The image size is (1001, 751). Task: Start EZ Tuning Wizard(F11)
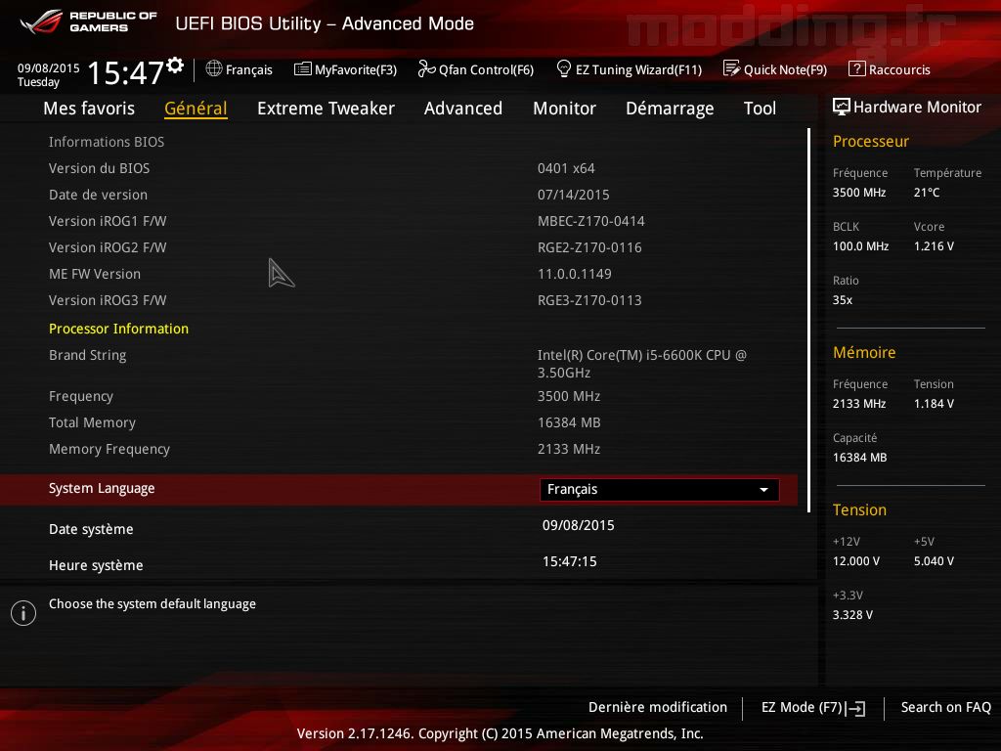point(630,69)
